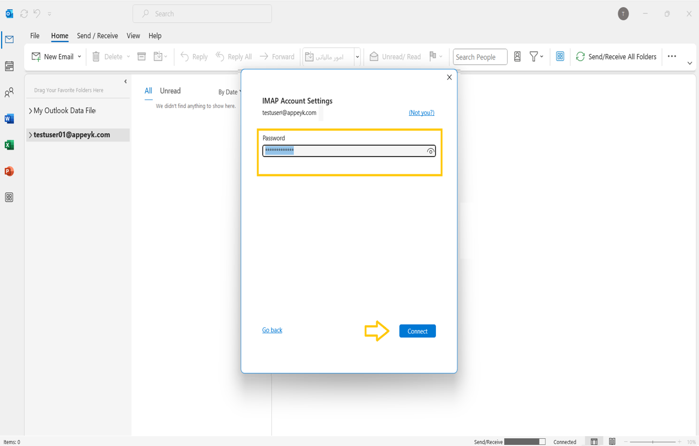Open the Move to folder dropdown

[160, 57]
